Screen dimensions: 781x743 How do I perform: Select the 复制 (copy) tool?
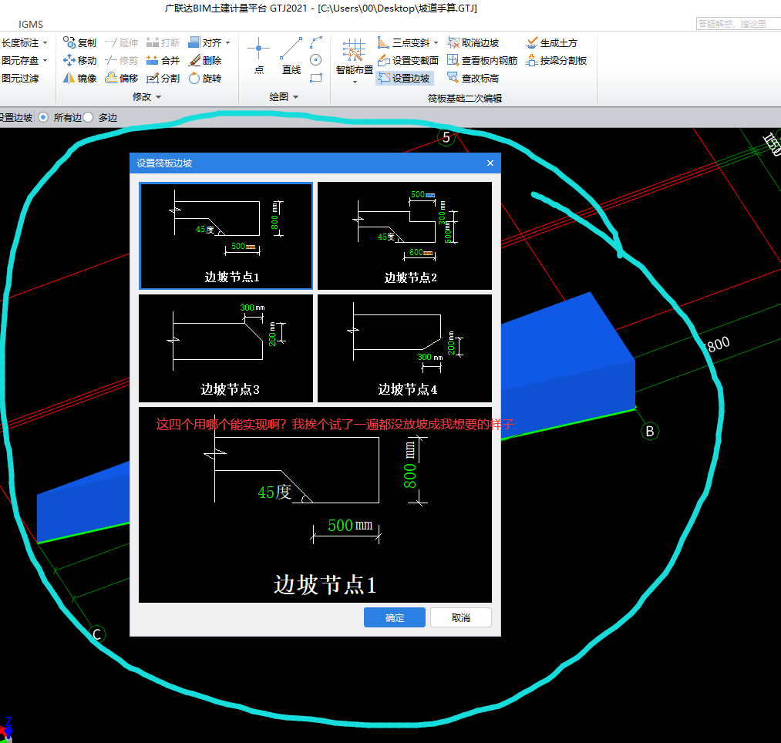(x=79, y=43)
